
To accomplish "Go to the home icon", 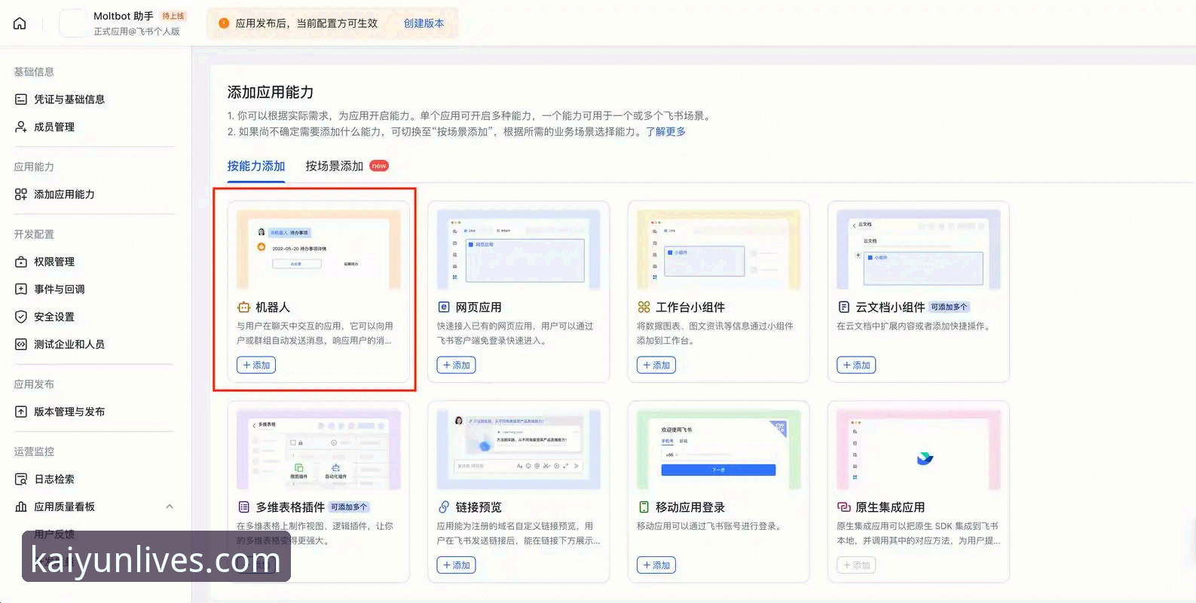I will [20, 23].
